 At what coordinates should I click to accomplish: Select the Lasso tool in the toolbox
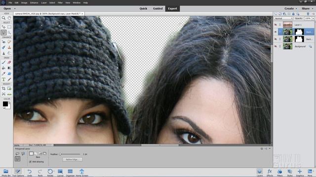coord(3,32)
